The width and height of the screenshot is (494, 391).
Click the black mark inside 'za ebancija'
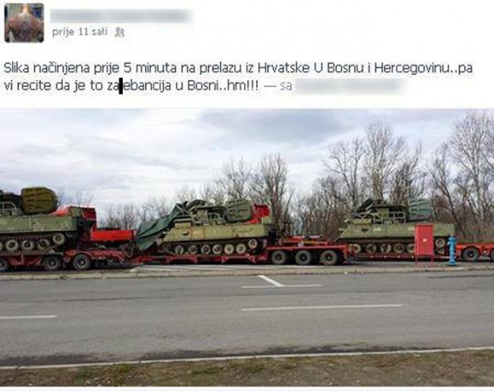120,87
